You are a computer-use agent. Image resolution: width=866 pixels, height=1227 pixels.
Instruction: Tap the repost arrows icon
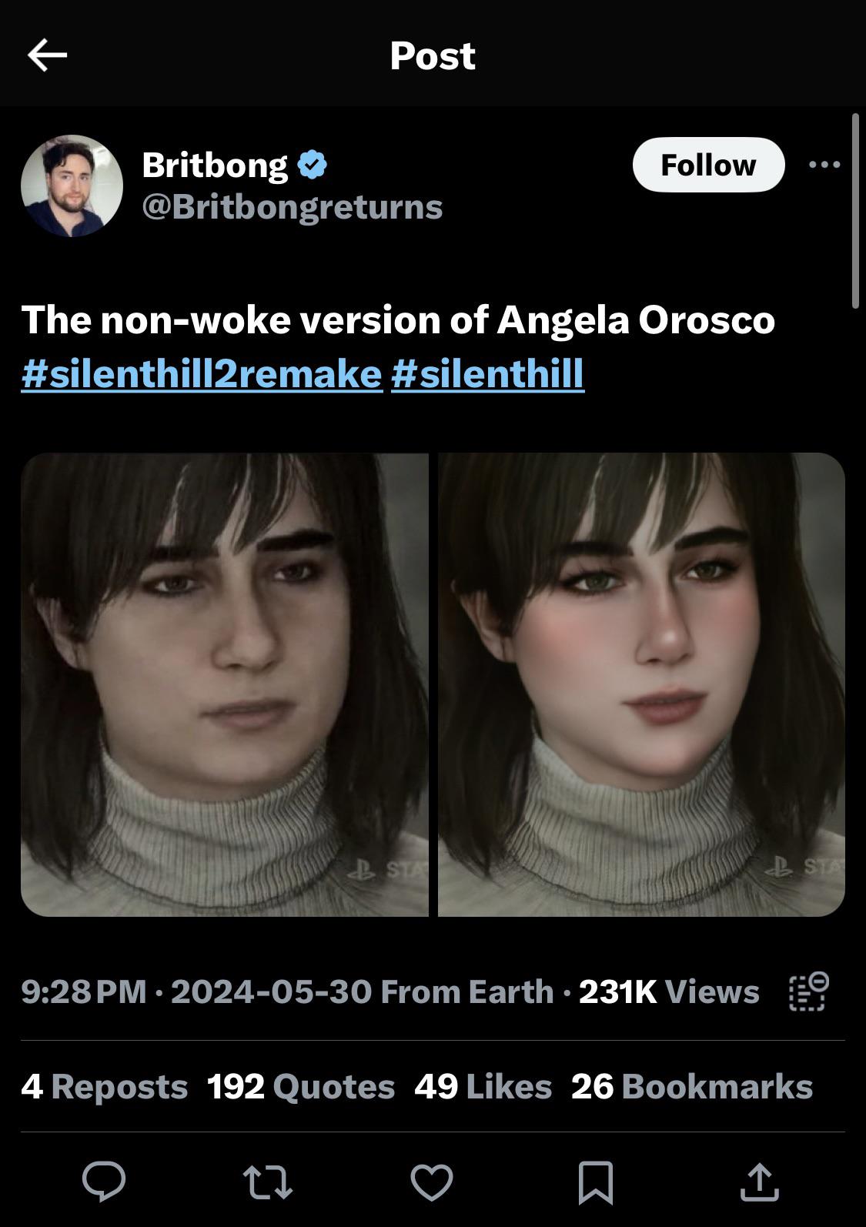(267, 1181)
